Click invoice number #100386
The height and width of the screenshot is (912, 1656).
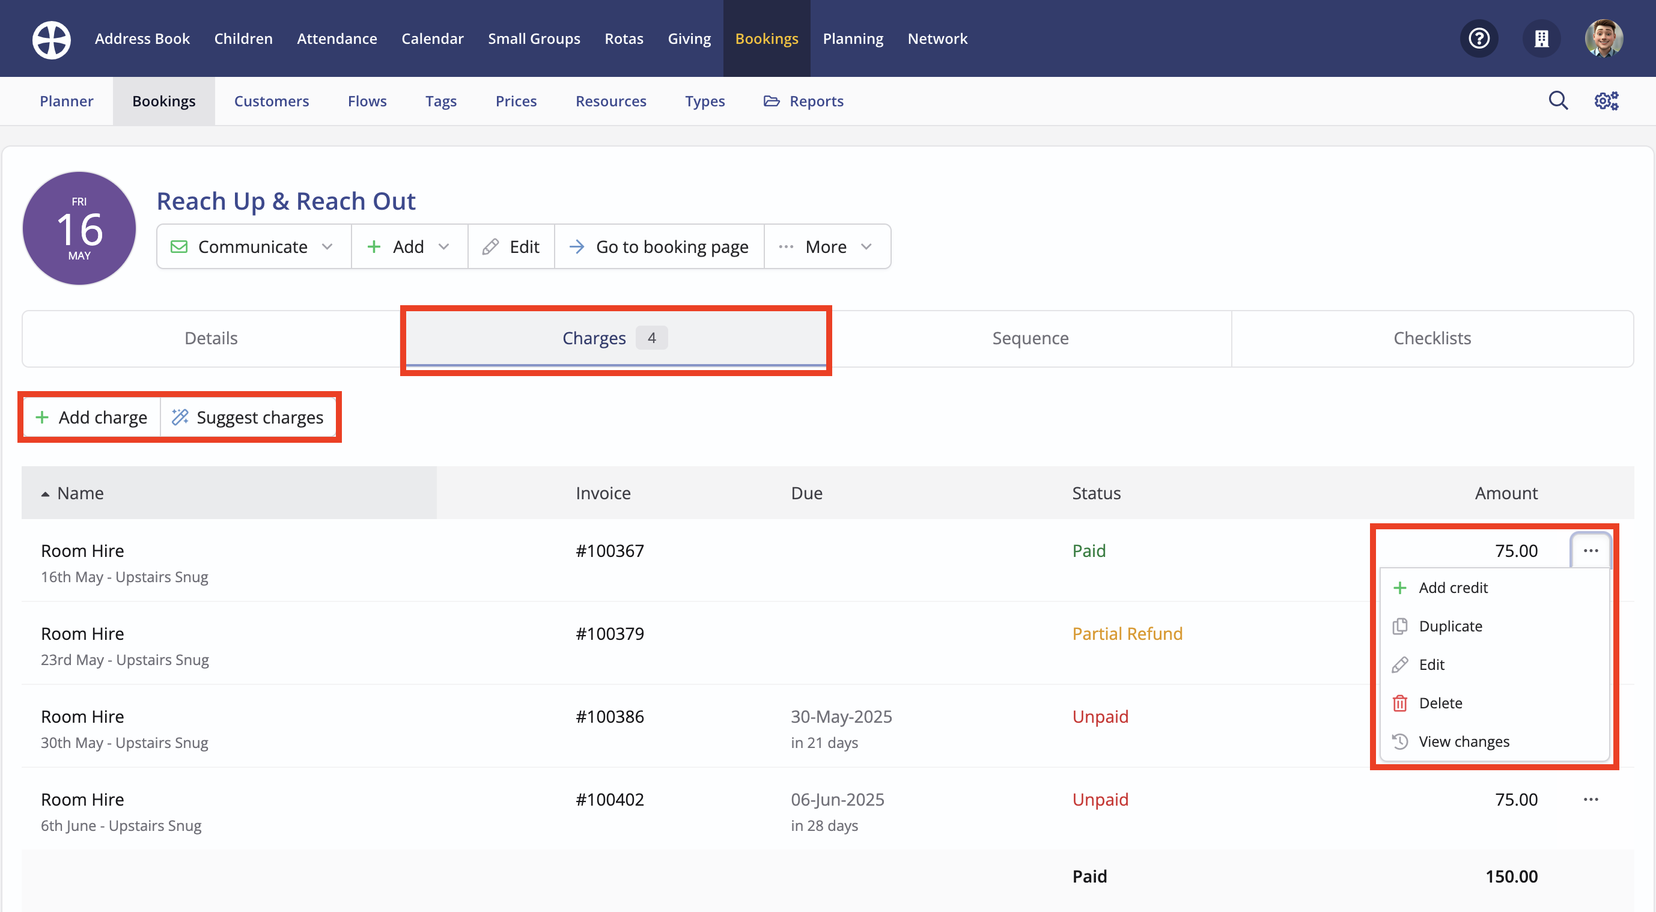point(609,717)
